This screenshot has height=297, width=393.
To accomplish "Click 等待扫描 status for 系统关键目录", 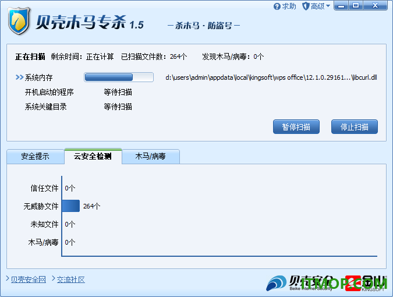I will pyautogui.click(x=118, y=107).
